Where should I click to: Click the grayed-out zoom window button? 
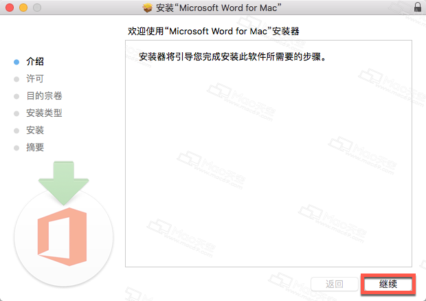pos(37,8)
